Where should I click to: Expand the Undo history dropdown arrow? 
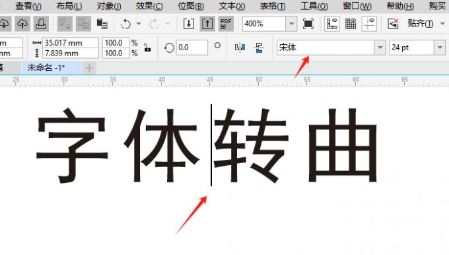(x=139, y=24)
